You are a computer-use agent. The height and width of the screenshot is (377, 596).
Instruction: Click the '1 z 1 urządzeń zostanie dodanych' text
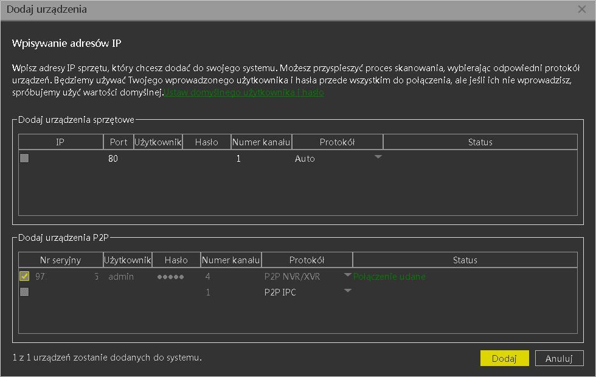107,358
